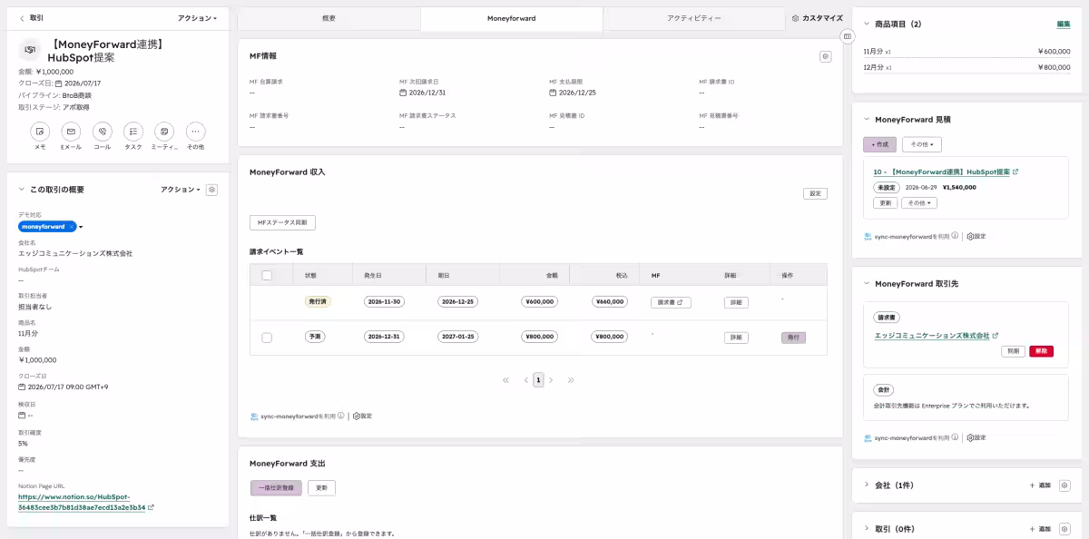Expand the 取引 (0件) section
Image resolution: width=1089 pixels, height=539 pixels.
(x=866, y=529)
